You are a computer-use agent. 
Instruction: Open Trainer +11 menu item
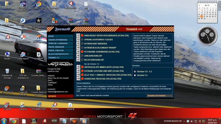[60, 58]
